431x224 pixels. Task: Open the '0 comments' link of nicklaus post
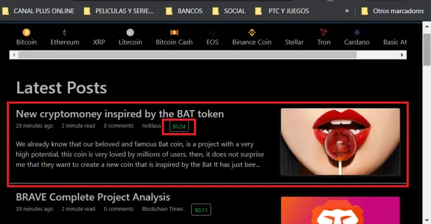(x=118, y=125)
